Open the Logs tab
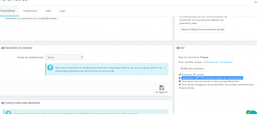This screenshot has height=114, width=257. [x=62, y=11]
